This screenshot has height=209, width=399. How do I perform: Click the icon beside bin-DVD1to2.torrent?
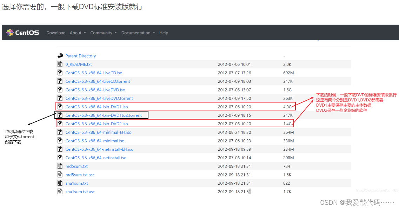(60, 115)
